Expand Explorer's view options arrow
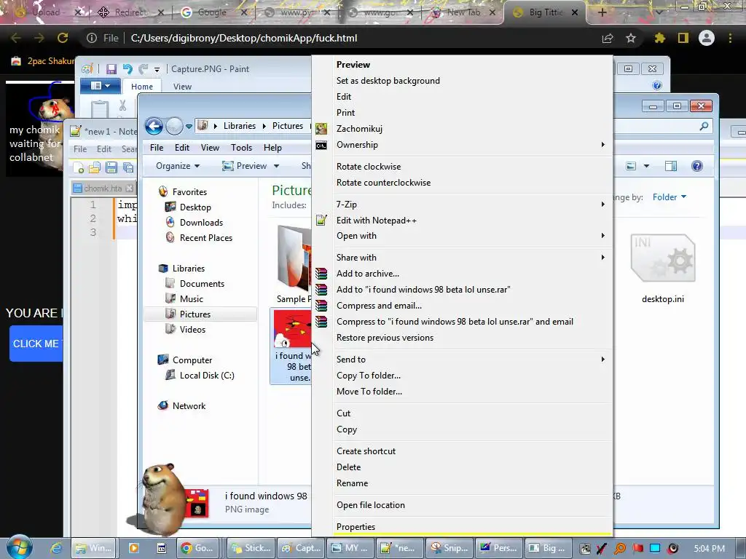This screenshot has width=746, height=559. (x=646, y=166)
